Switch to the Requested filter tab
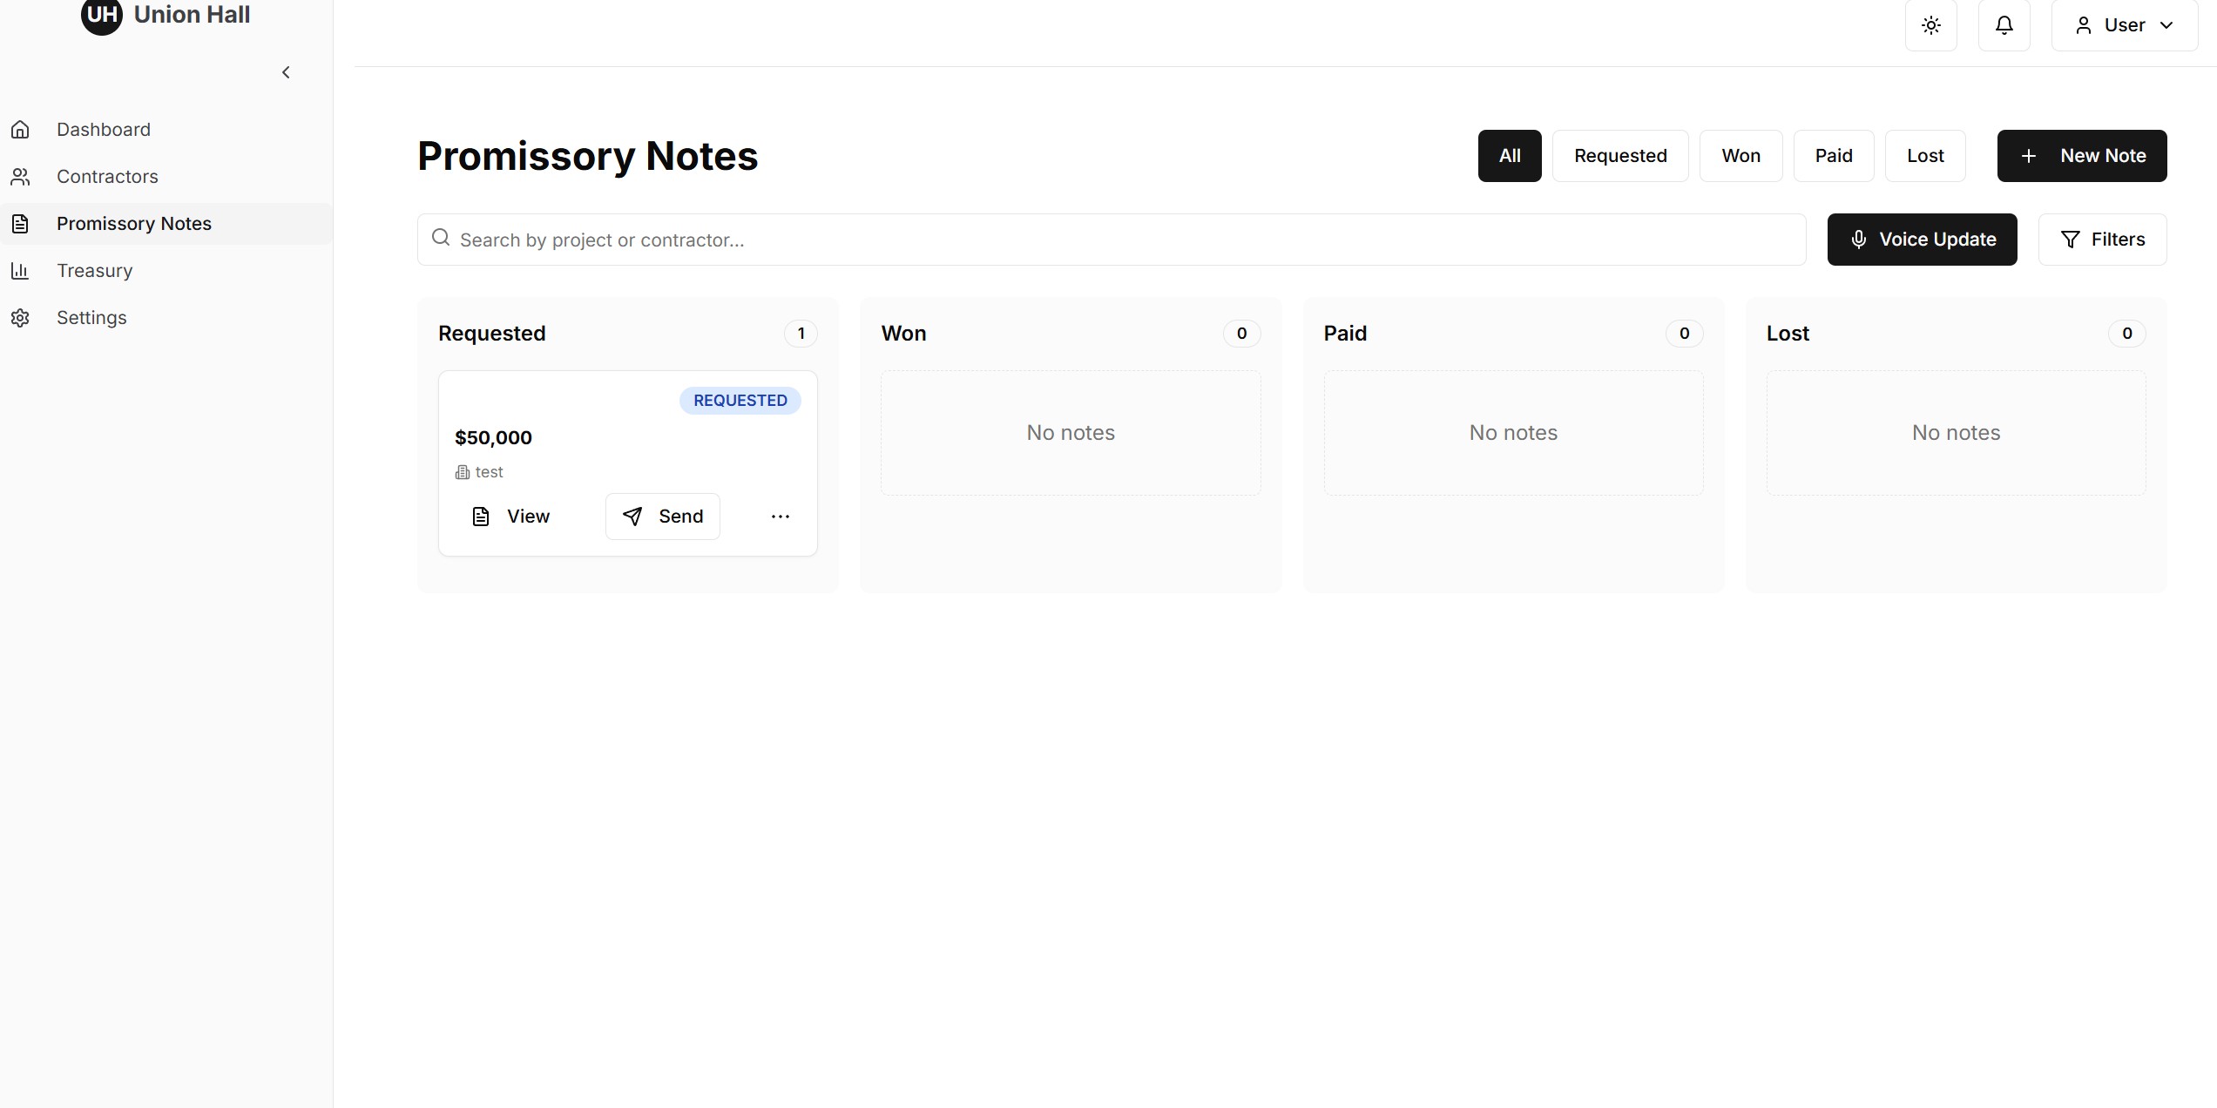Viewport: 2217px width, 1108px height. click(x=1619, y=156)
